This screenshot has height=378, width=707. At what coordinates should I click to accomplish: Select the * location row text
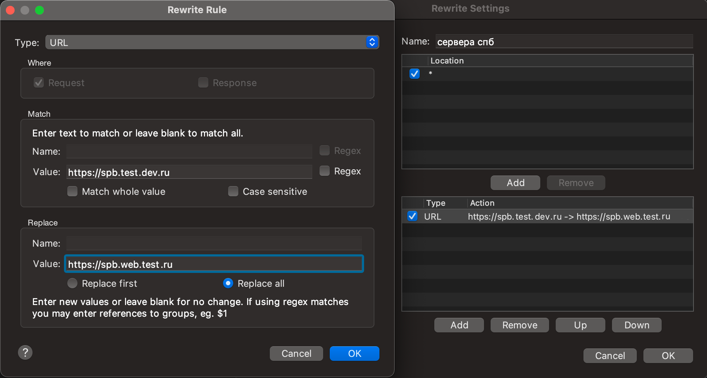tap(431, 74)
